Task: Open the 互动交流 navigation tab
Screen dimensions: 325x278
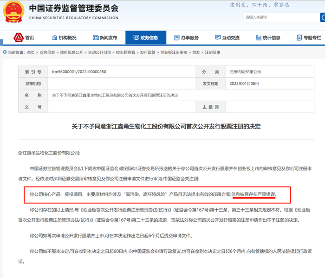Action: 227,38
